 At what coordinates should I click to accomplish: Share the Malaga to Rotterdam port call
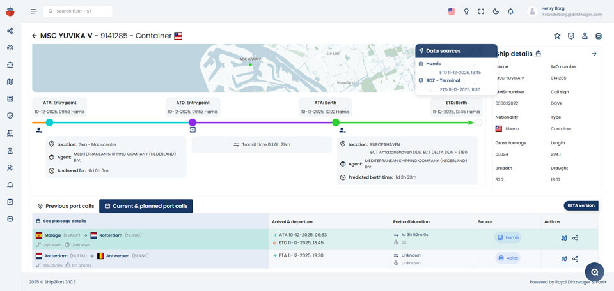[576, 238]
